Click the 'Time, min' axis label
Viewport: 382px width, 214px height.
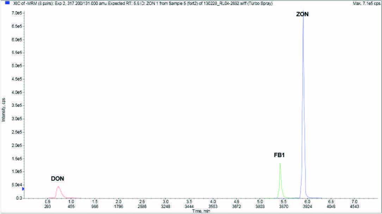coord(201,211)
